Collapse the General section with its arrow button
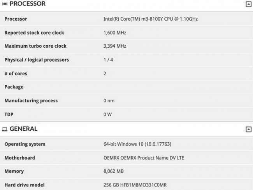The image size is (253, 190). [248, 129]
